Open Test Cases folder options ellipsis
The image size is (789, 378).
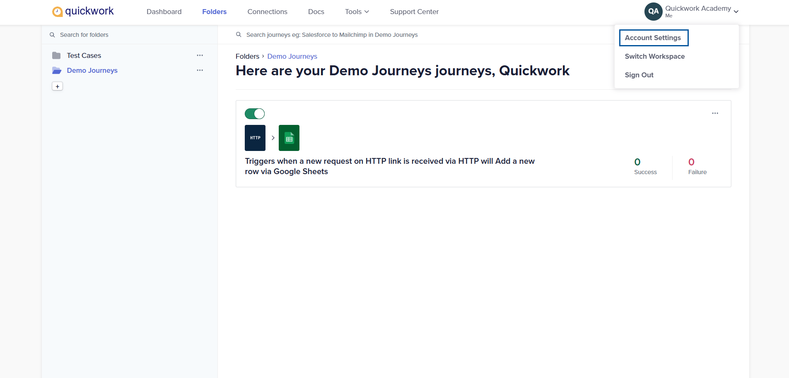tap(200, 55)
